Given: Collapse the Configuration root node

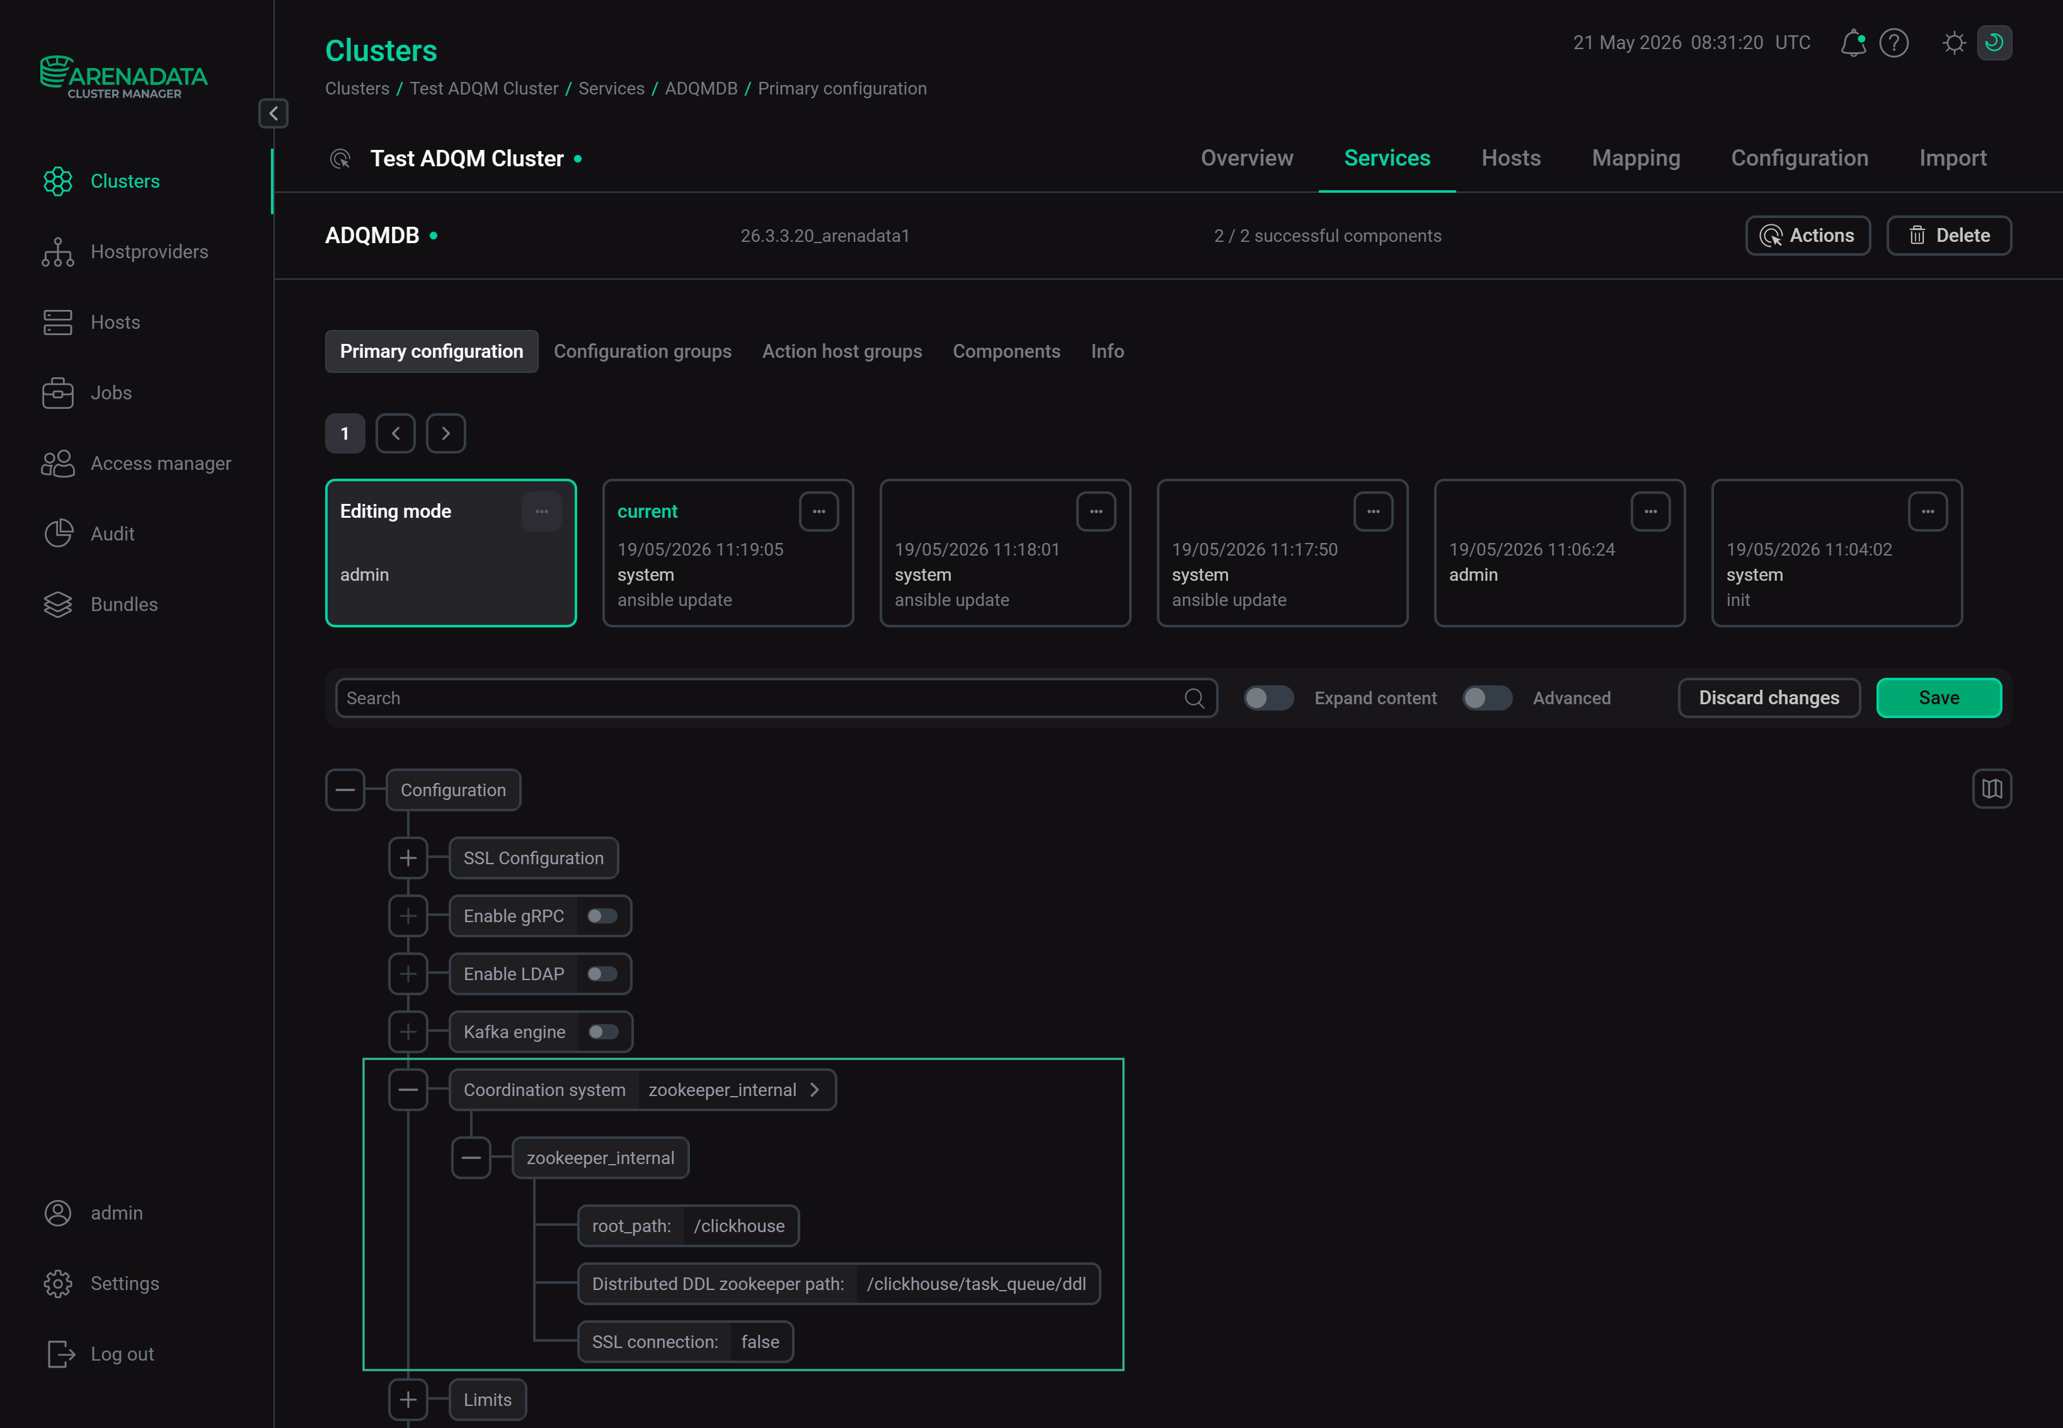Looking at the screenshot, I should coord(345,790).
